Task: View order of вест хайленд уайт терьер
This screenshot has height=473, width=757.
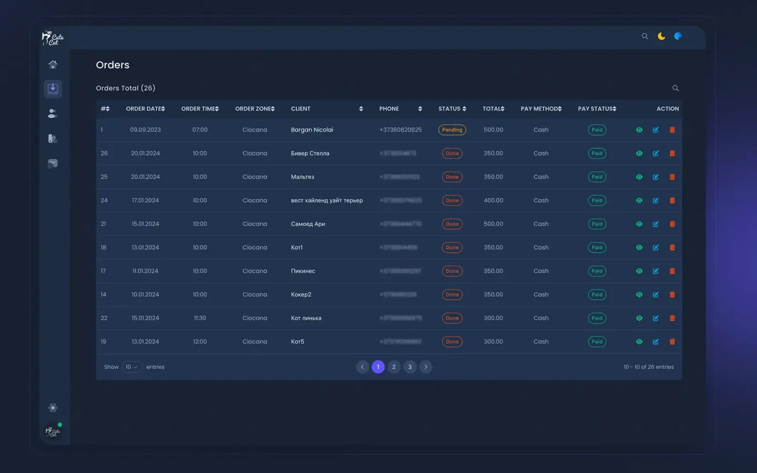Action: pos(639,201)
